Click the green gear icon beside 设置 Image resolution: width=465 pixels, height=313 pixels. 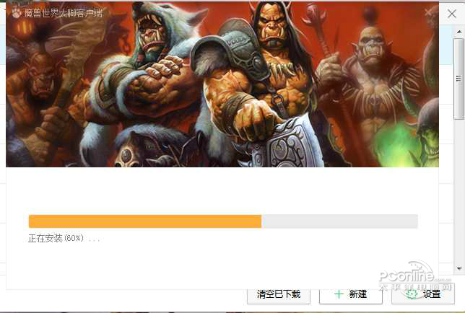point(412,294)
